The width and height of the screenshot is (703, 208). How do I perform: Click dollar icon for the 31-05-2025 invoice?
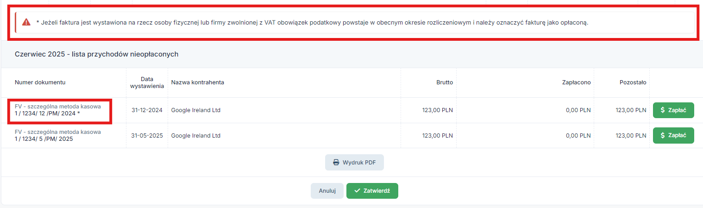point(663,135)
